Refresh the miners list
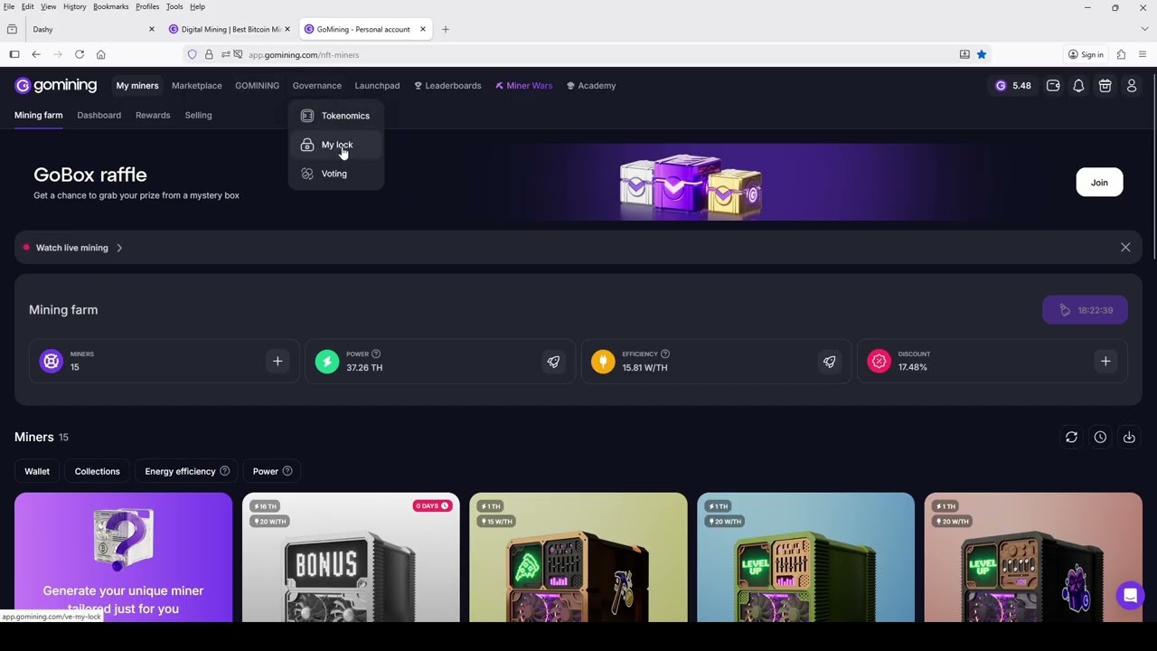This screenshot has width=1157, height=651. pyautogui.click(x=1071, y=438)
